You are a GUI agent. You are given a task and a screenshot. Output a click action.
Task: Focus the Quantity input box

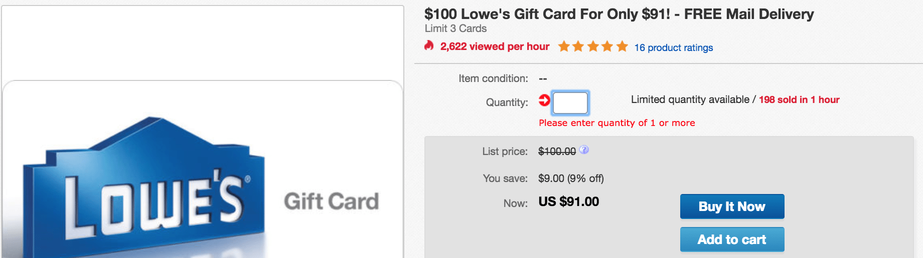pos(570,103)
